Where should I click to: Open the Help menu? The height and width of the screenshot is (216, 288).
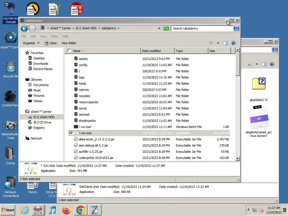[65, 36]
